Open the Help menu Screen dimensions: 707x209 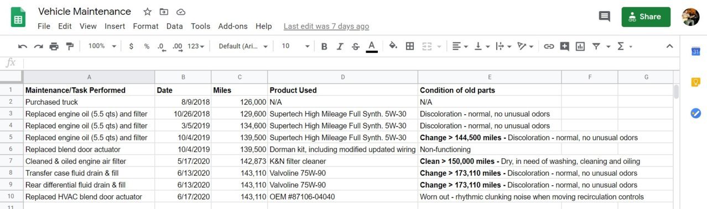[264, 26]
